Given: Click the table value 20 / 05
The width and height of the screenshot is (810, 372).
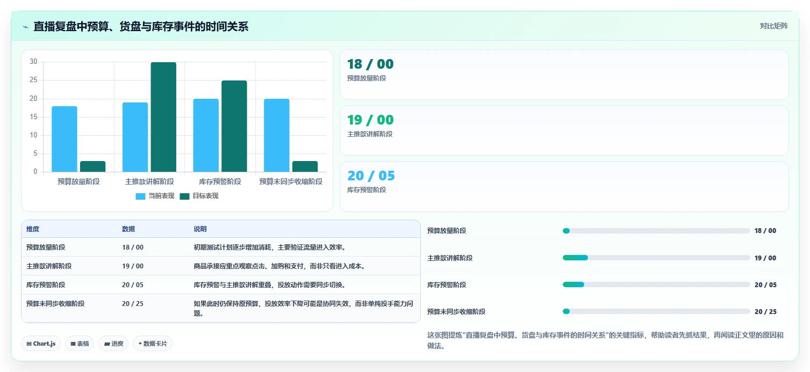Looking at the screenshot, I should [x=133, y=285].
